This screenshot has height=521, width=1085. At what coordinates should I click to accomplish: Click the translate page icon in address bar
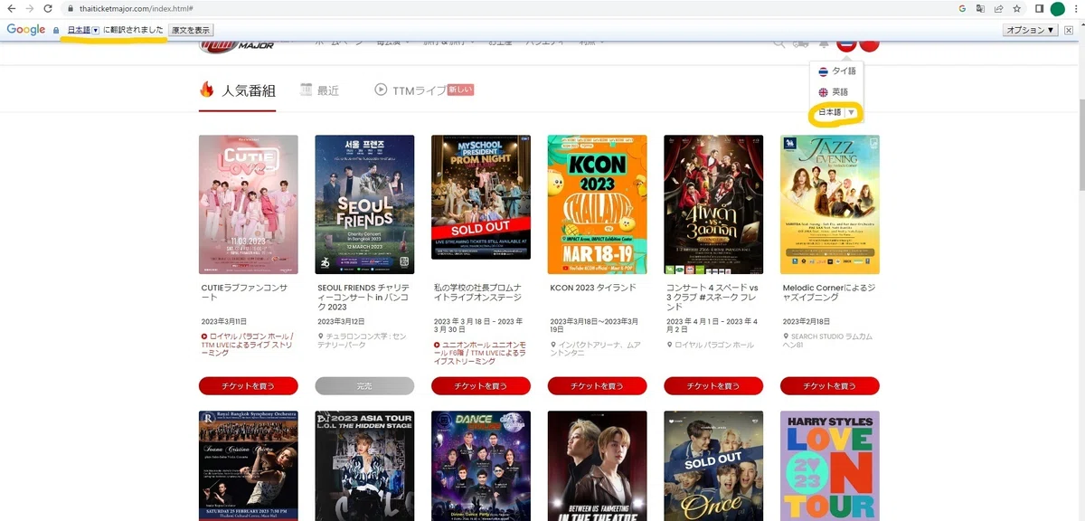coord(981,8)
